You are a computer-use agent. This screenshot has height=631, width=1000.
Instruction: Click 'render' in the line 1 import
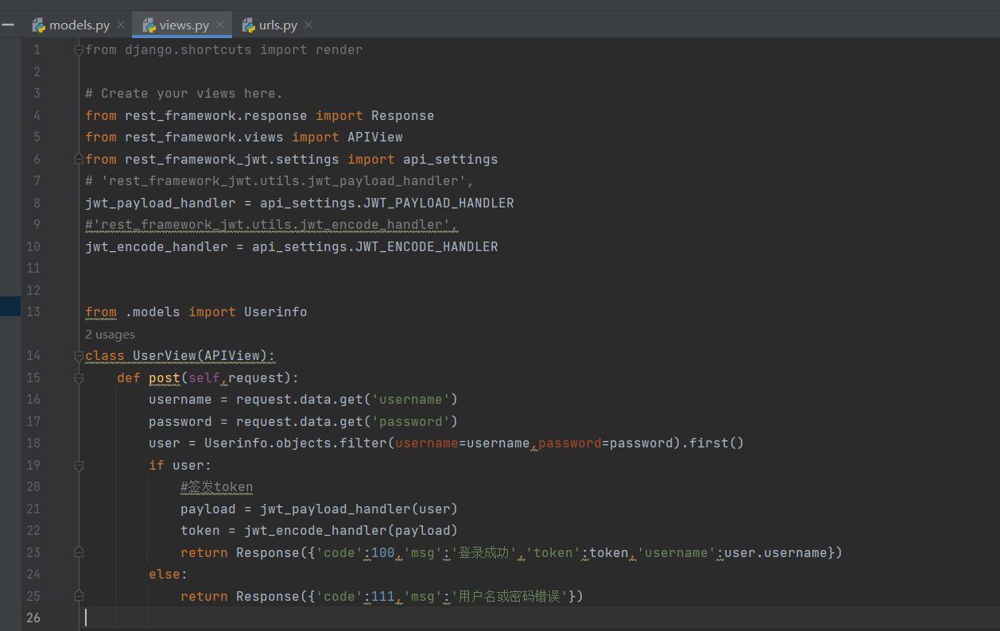[339, 50]
